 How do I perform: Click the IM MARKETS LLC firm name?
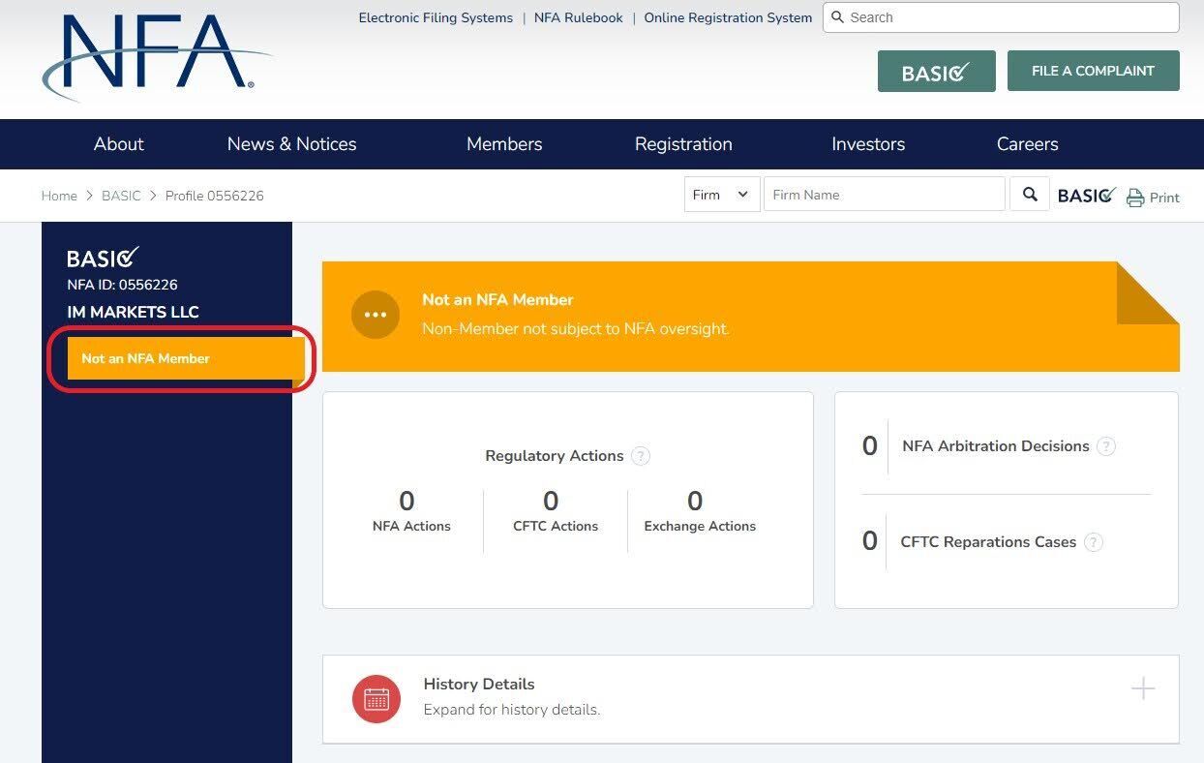pos(133,312)
